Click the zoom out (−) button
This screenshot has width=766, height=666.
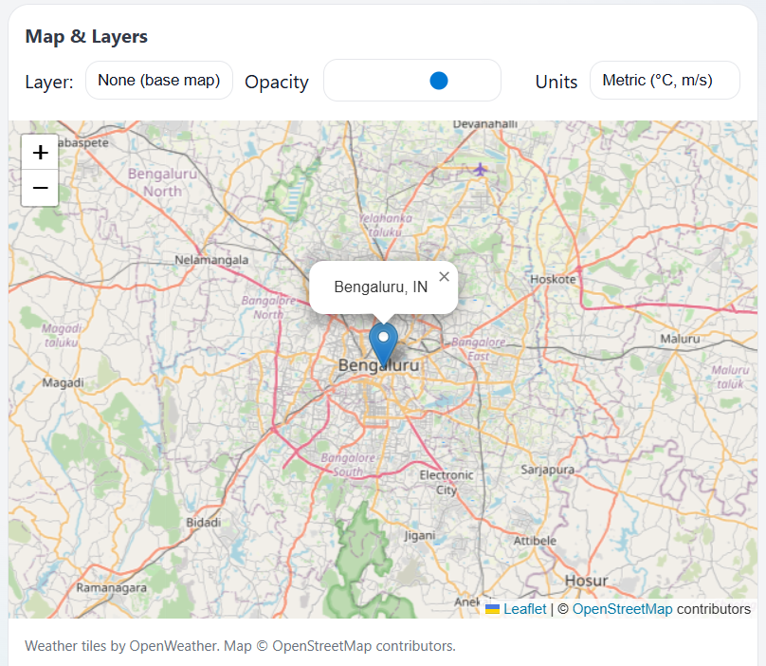click(39, 188)
